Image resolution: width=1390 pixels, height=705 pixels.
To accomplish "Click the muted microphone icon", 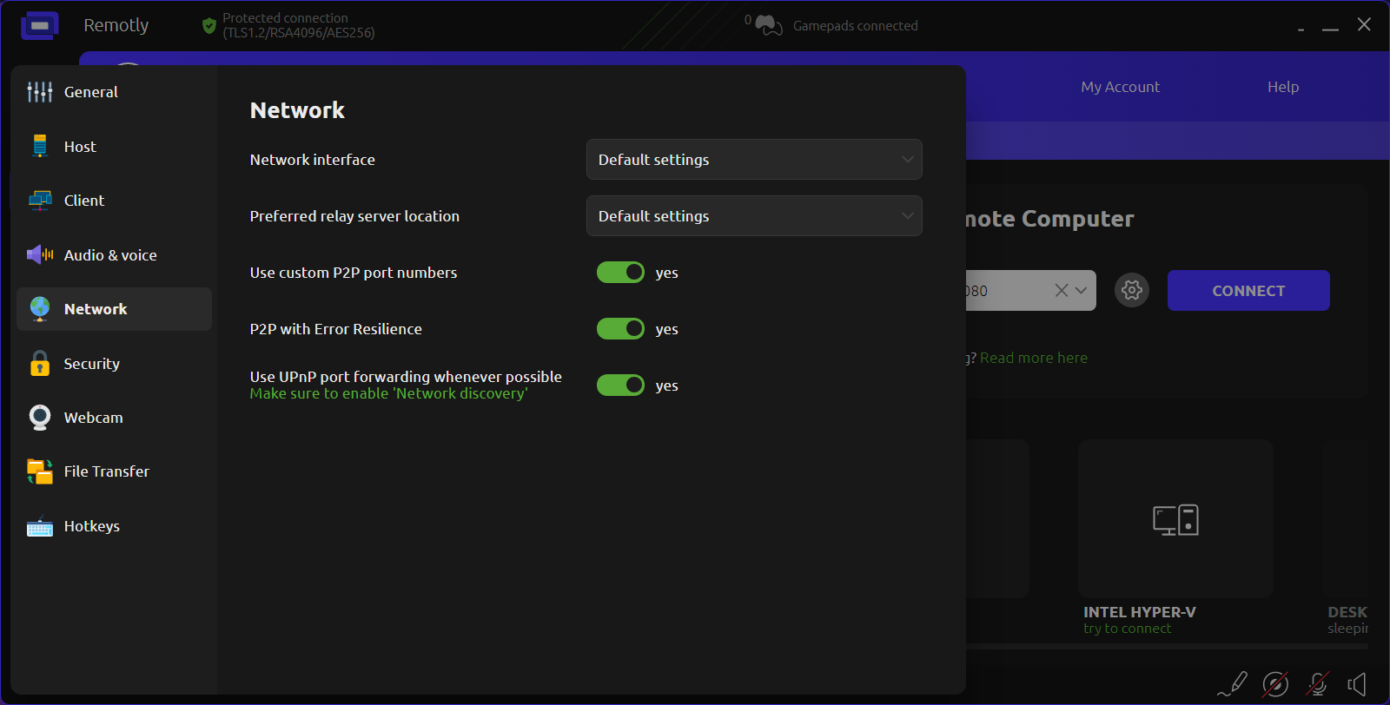I will click(x=1317, y=684).
